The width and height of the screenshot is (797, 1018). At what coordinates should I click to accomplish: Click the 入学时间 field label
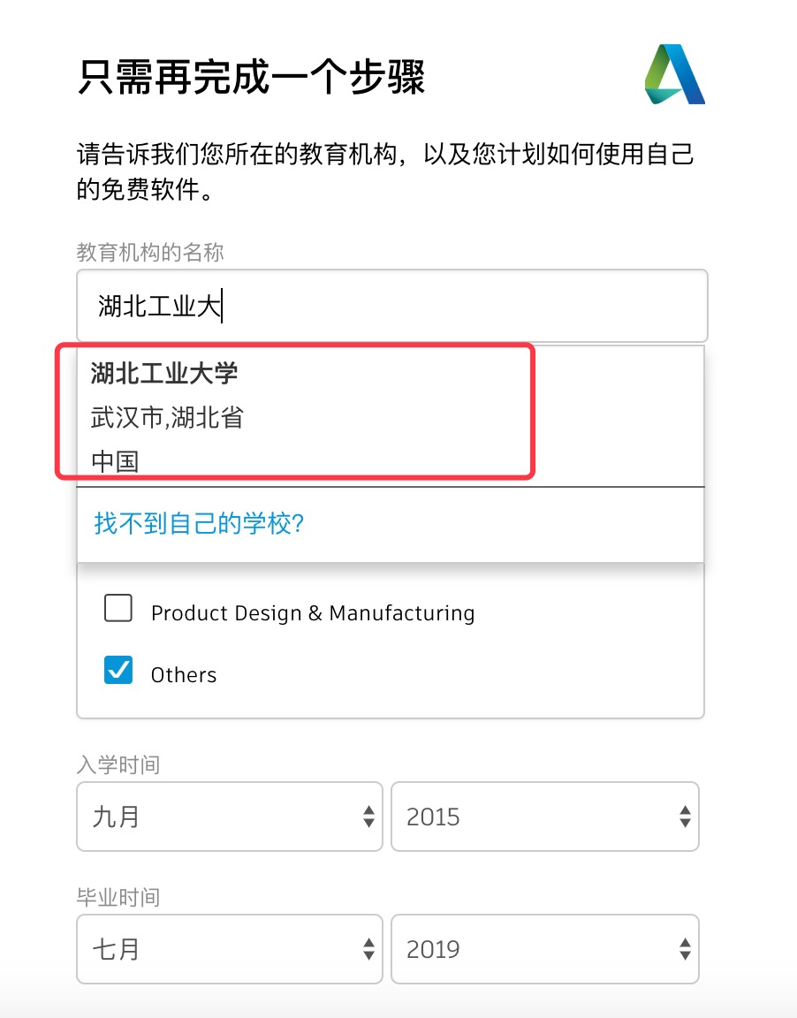point(118,764)
